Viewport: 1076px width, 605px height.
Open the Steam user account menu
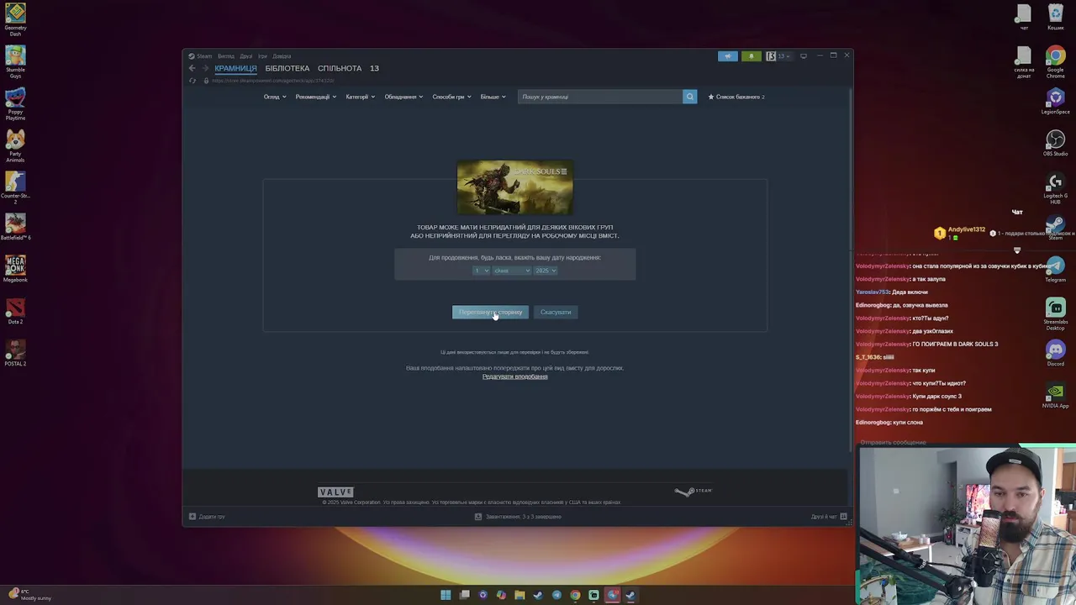[778, 56]
